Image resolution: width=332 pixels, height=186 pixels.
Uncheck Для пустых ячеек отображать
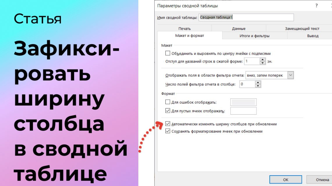[168, 111]
